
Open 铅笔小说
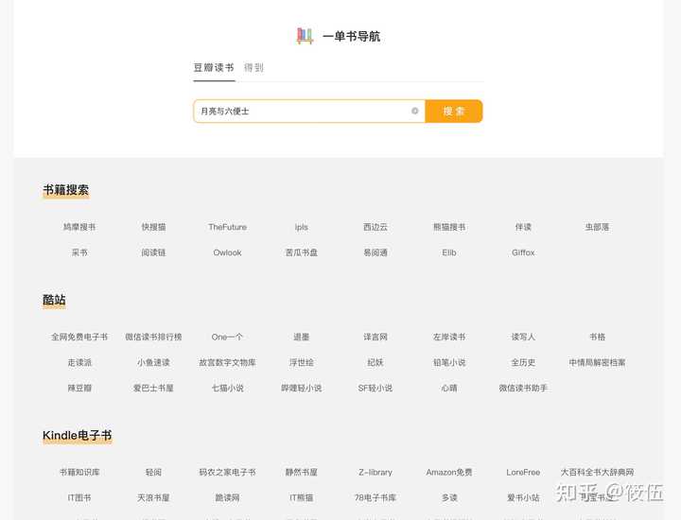click(449, 362)
